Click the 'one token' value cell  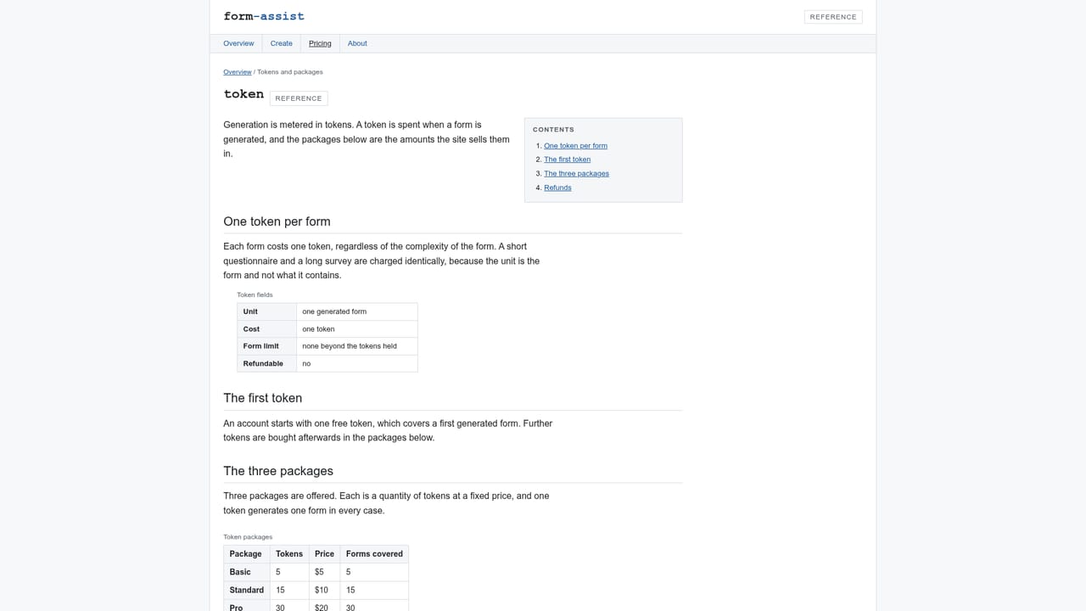pyautogui.click(x=357, y=329)
